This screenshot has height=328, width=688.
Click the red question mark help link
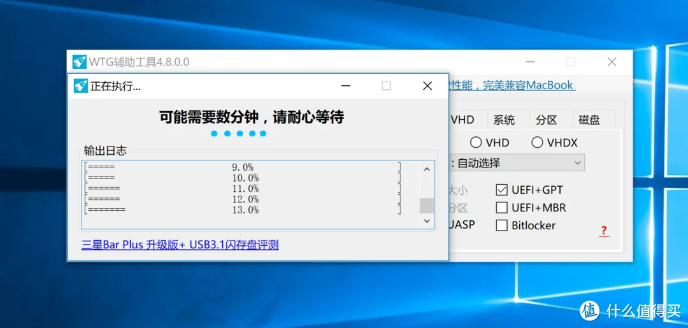[x=604, y=231]
